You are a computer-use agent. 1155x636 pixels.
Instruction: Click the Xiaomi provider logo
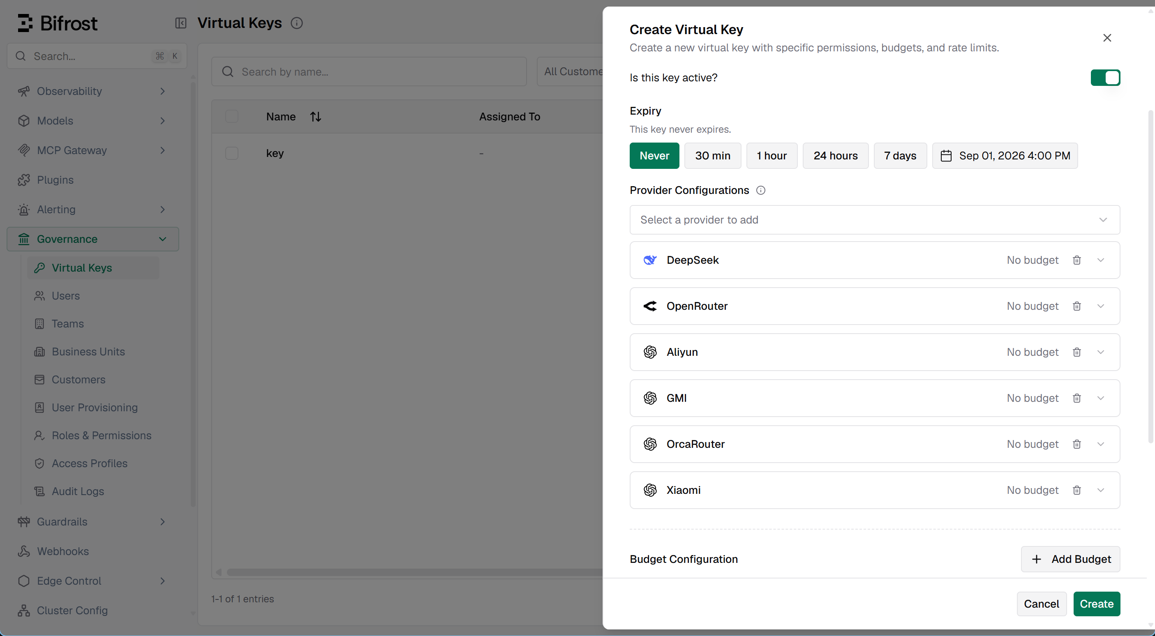coord(650,490)
